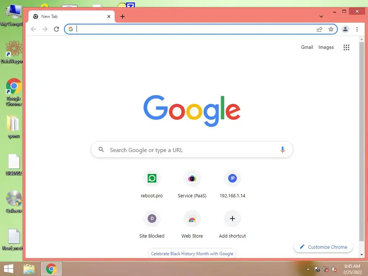
Task: Open the Celebrate Black History Month link
Action: 192,253
